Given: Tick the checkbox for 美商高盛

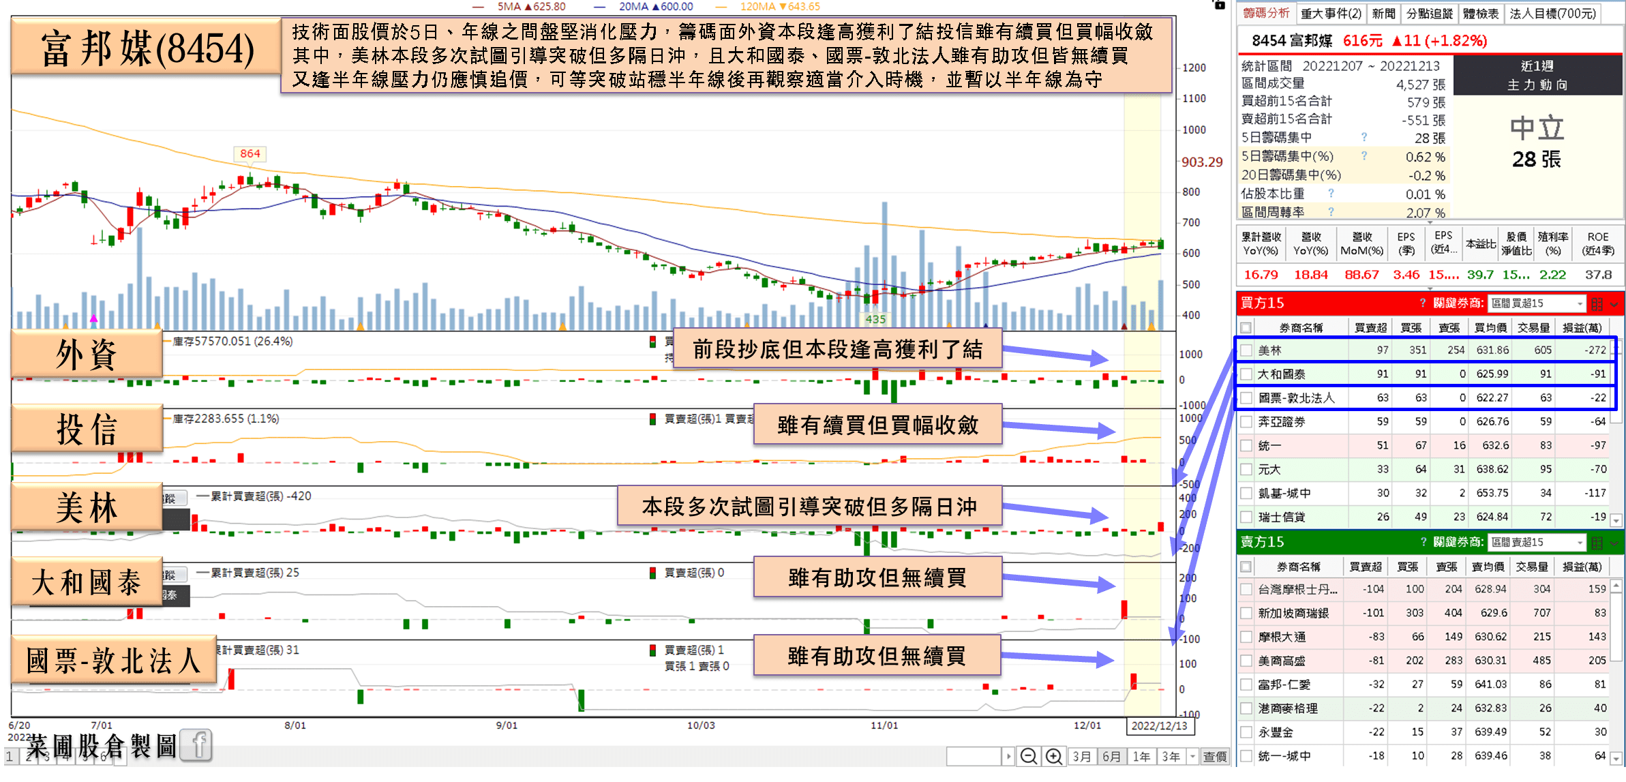Looking at the screenshot, I should (1246, 661).
